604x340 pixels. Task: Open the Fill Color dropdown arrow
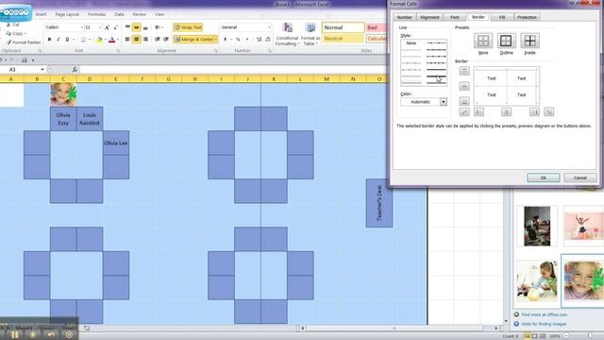click(x=105, y=40)
